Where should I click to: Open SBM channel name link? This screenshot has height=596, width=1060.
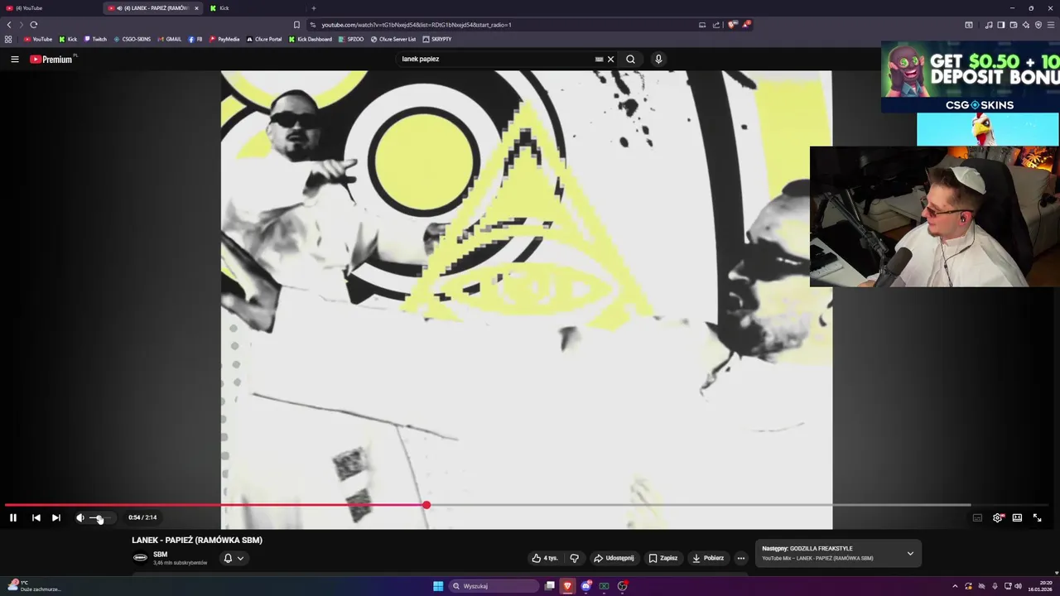click(x=161, y=555)
